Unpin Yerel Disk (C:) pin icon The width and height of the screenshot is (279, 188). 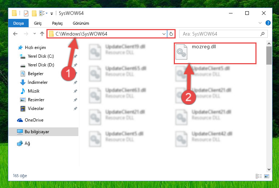[x=75, y=56]
